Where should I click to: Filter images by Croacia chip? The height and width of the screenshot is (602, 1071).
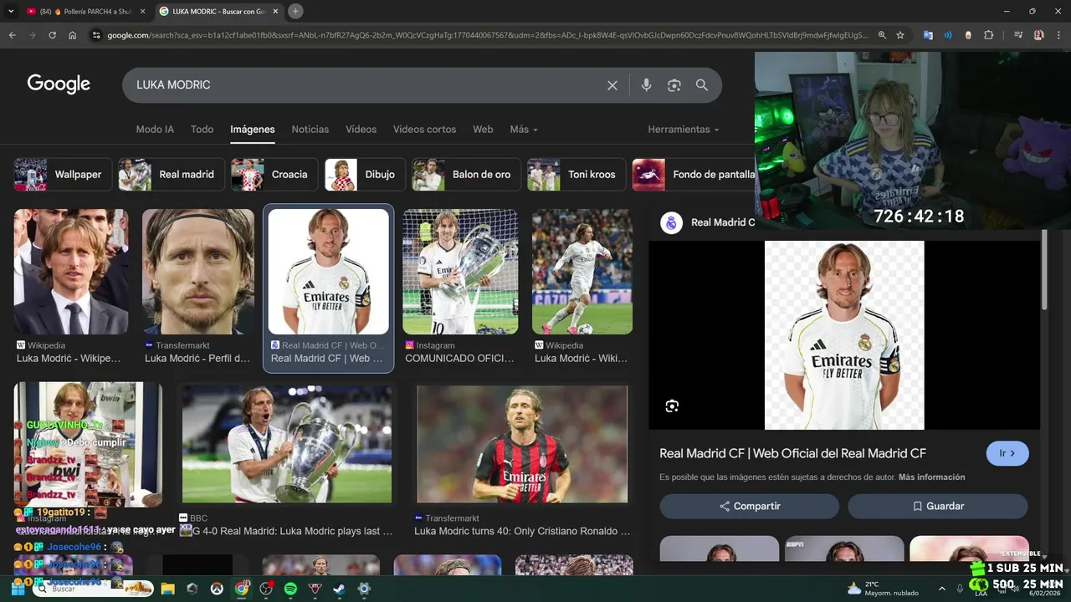(274, 175)
